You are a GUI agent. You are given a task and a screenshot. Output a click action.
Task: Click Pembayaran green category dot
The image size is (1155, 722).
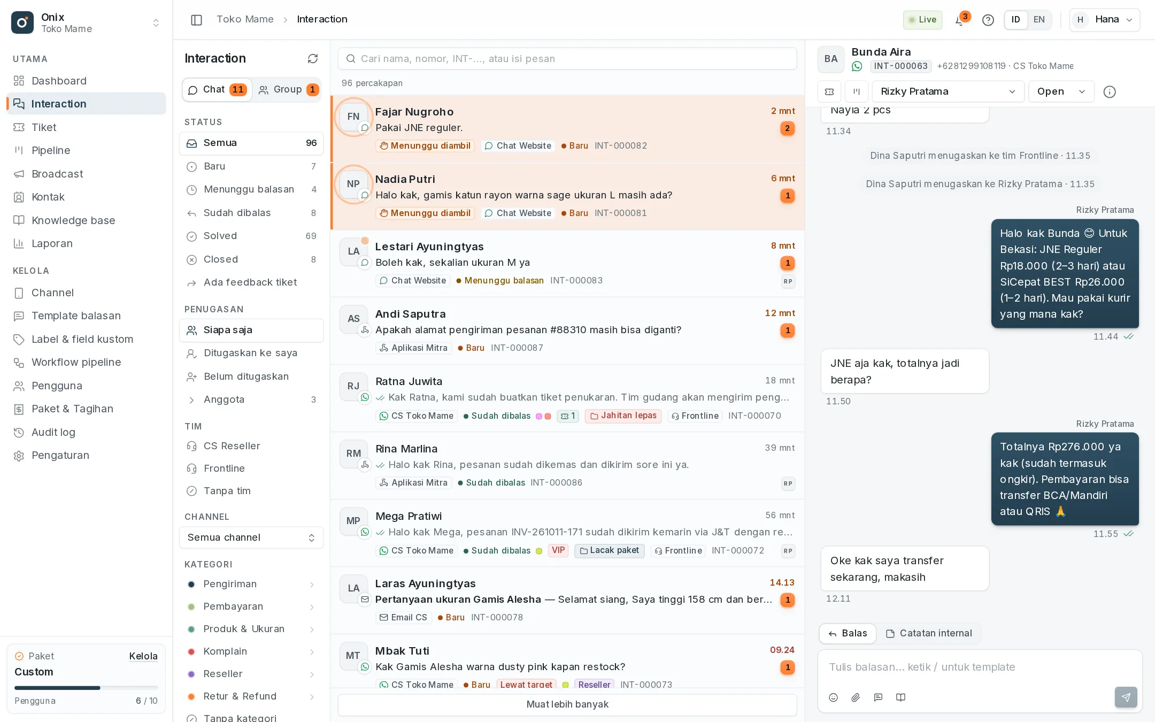point(191,606)
